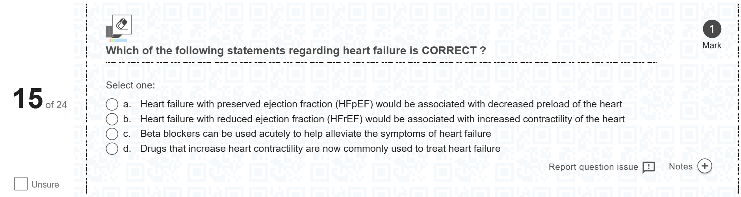Open the Report question issue link

click(593, 167)
